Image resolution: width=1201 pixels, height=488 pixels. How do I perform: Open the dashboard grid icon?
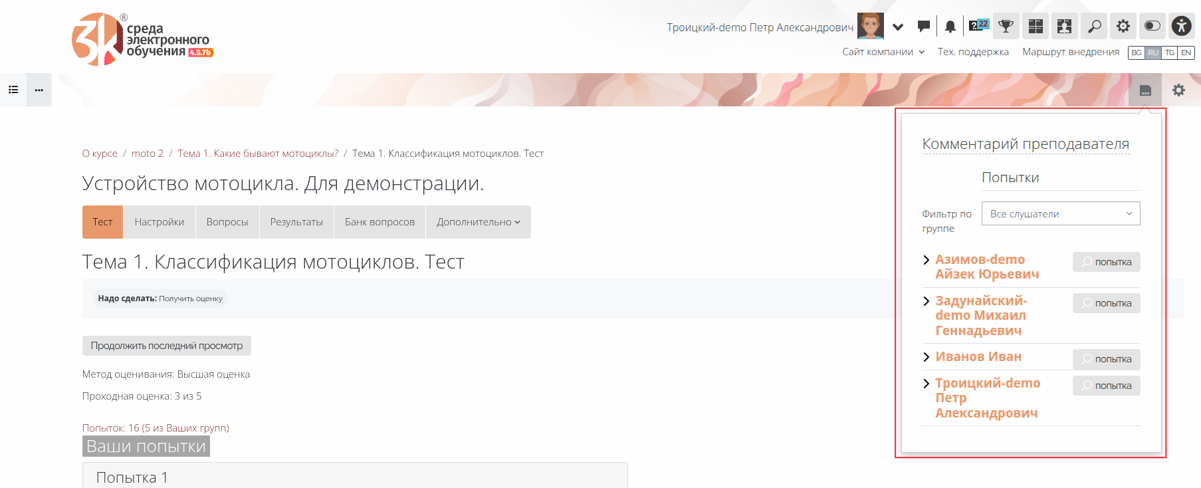pos(1035,27)
